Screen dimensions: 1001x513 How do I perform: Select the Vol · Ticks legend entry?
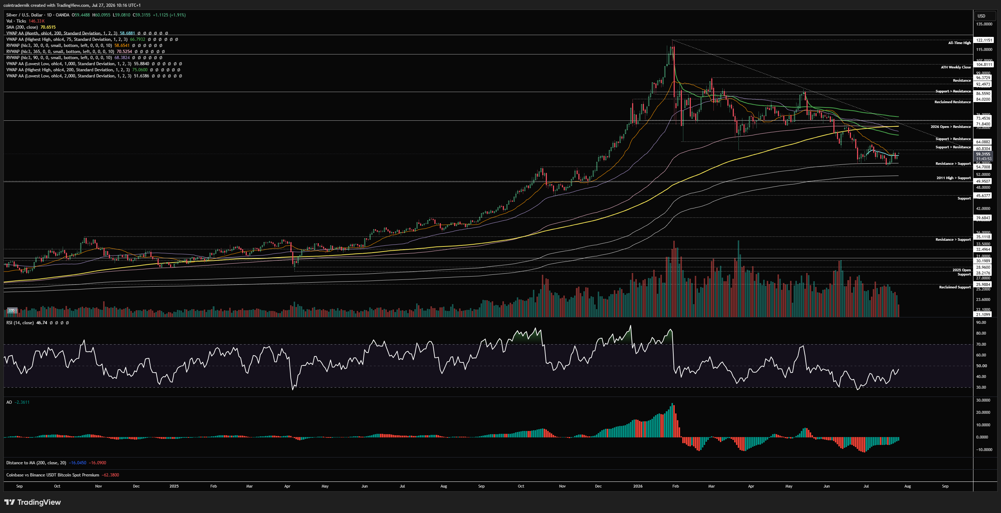coord(16,21)
